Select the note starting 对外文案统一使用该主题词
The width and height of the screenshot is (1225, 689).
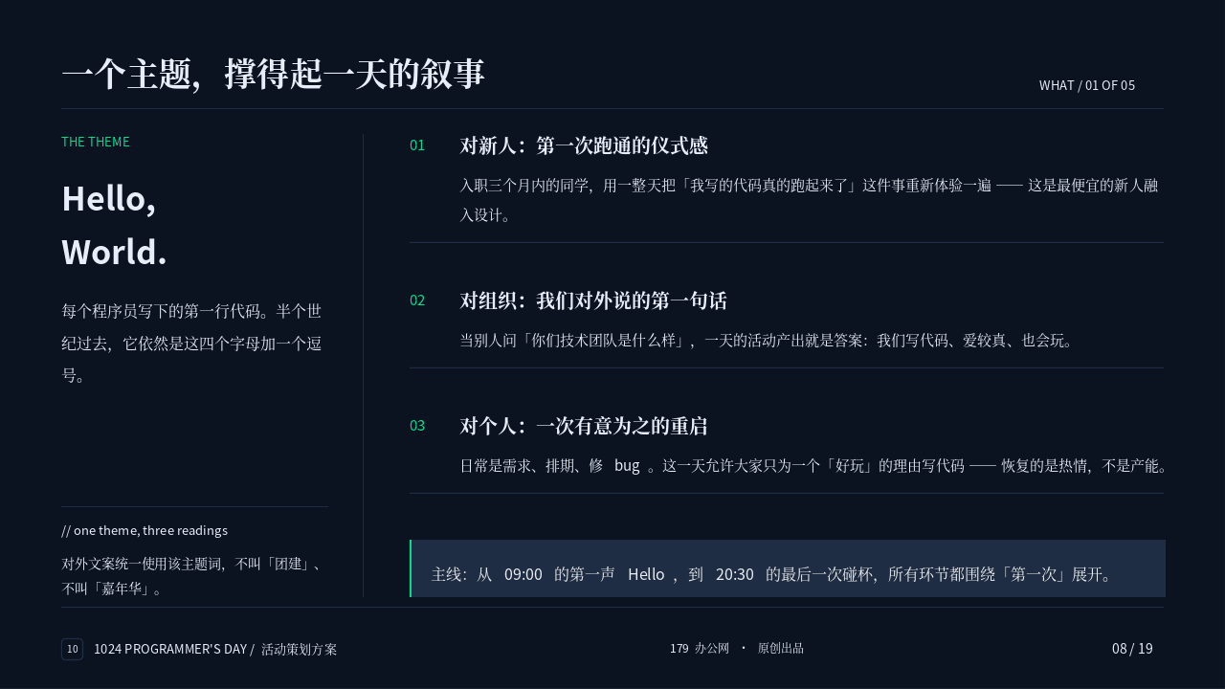click(192, 576)
